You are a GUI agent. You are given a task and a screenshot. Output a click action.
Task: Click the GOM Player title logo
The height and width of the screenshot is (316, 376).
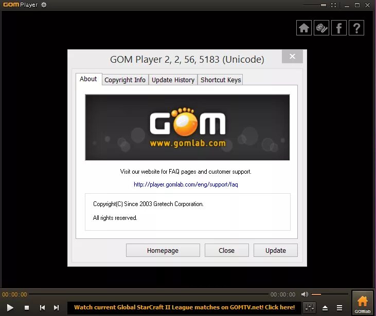(21, 5)
